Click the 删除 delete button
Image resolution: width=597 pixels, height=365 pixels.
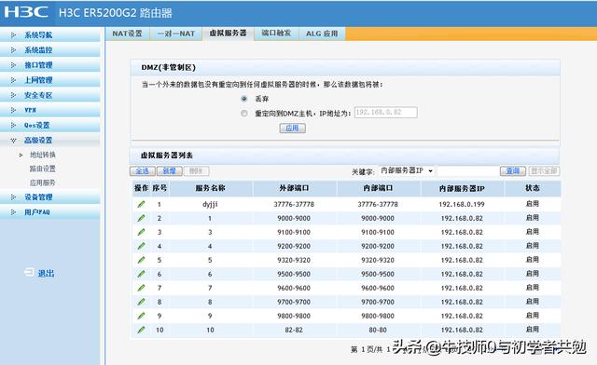(x=196, y=171)
